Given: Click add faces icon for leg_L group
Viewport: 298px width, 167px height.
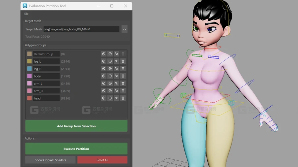Looking at the screenshot, I should [x=104, y=61].
